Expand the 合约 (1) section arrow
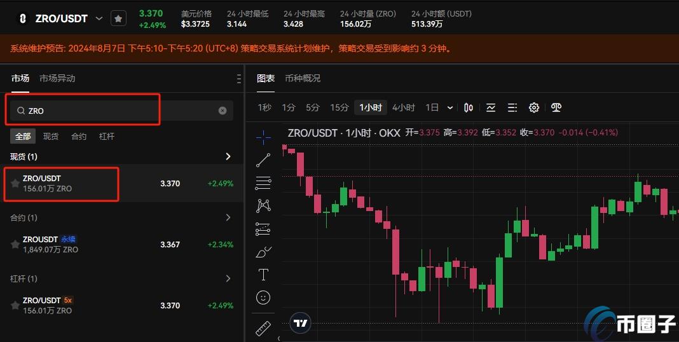This screenshot has height=342, width=679. [x=228, y=217]
